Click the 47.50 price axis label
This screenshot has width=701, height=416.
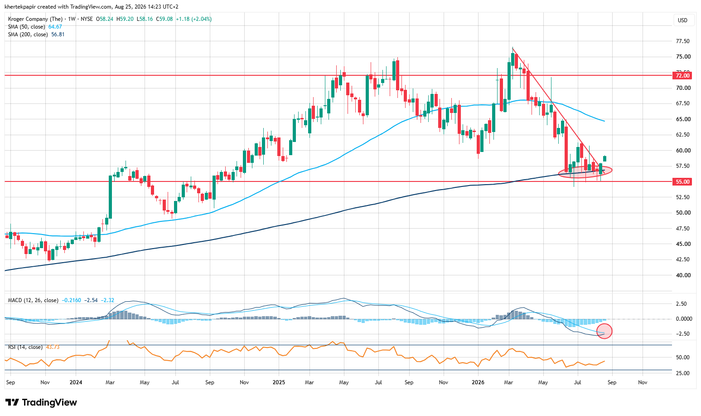click(682, 229)
